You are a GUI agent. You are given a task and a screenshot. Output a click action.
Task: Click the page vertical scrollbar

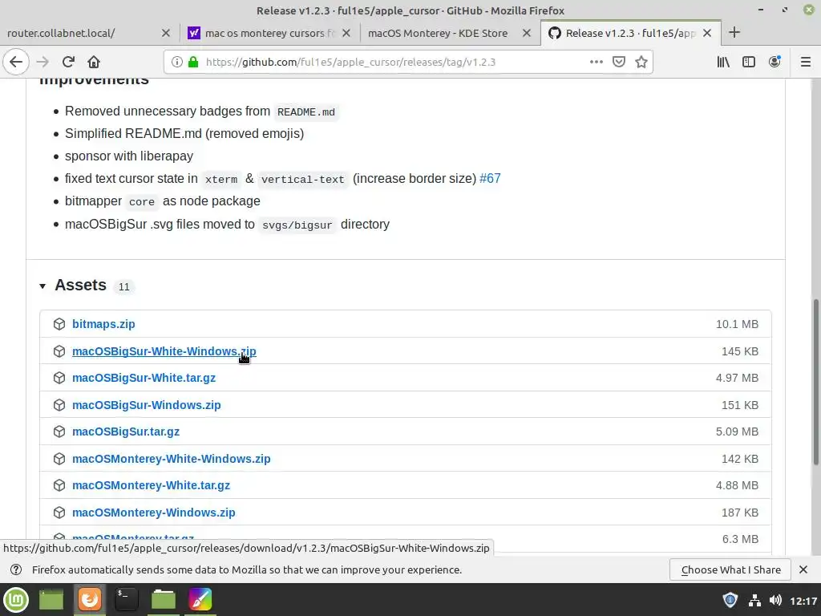pos(815,381)
